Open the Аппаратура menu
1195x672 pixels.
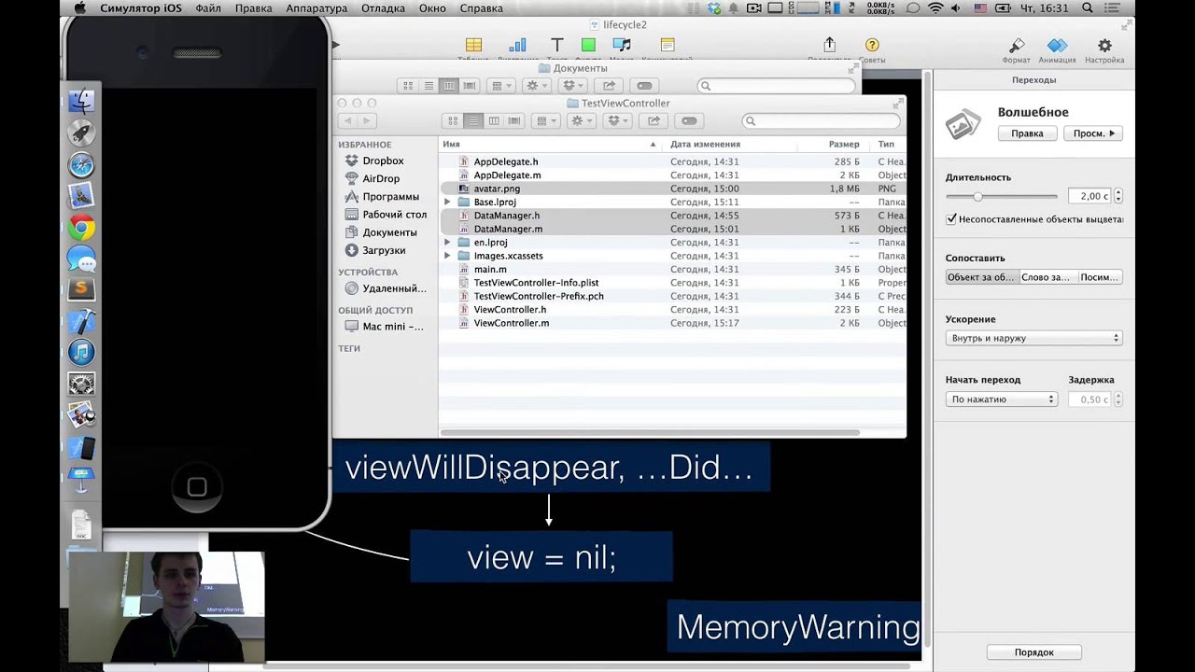click(316, 8)
